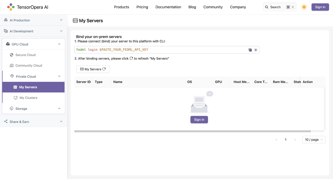This screenshot has width=333, height=179.
Task: Click the empty inbox illustration
Action: click(x=201, y=102)
